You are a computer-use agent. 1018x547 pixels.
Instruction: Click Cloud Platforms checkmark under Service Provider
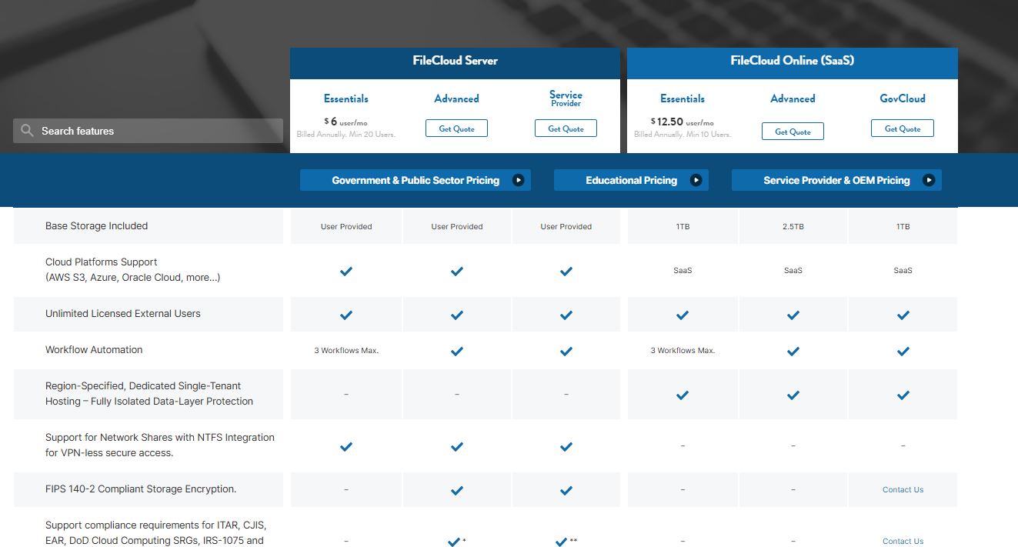coord(566,271)
